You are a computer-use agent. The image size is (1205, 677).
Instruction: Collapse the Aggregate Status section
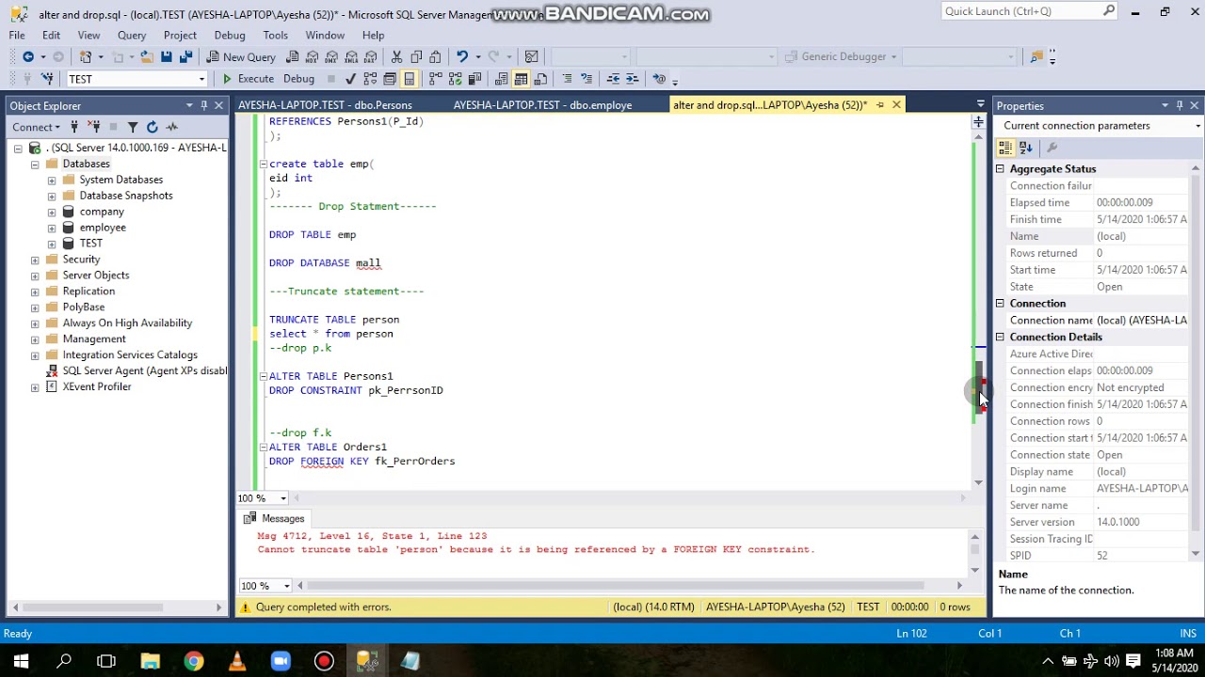coord(1000,169)
